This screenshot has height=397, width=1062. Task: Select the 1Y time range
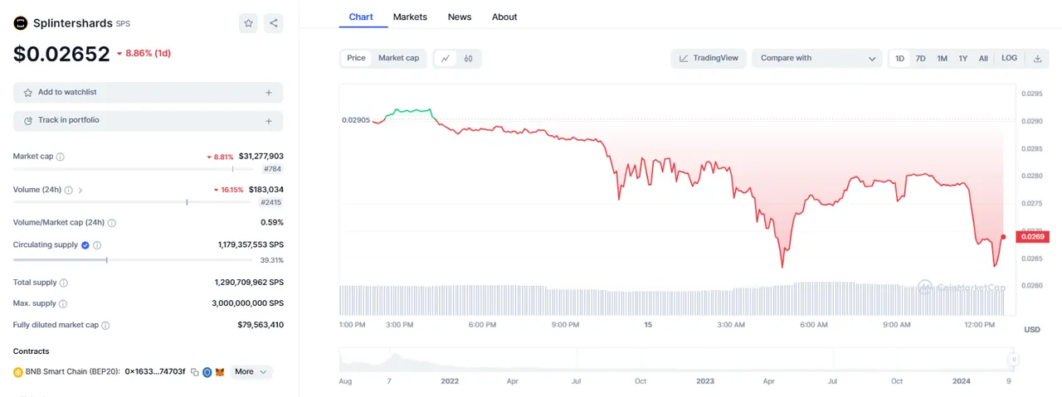963,59
